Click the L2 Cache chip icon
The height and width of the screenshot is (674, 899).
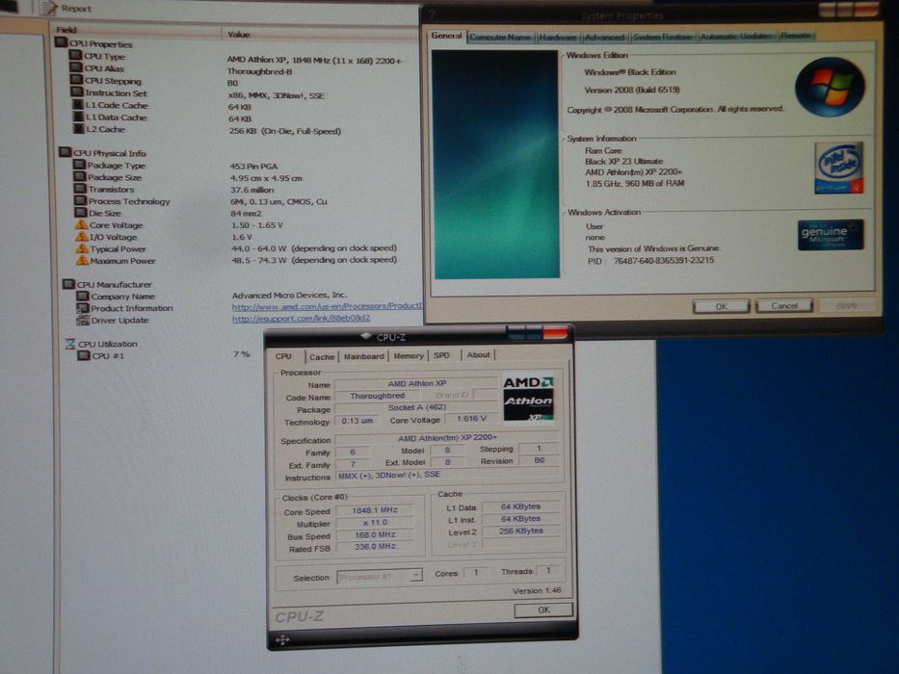point(79,128)
